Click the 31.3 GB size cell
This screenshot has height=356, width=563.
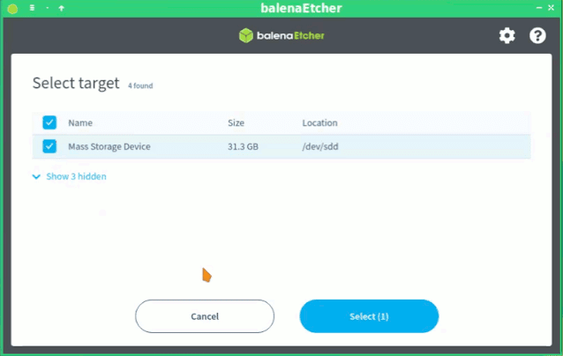tap(243, 146)
